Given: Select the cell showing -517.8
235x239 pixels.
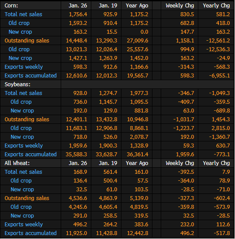Looking at the screenshot, I should 222,233.
